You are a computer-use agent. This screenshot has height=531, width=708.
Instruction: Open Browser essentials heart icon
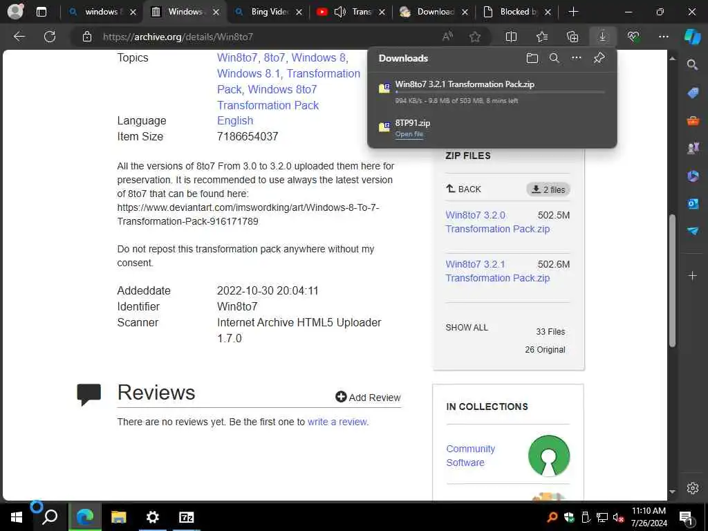coord(633,37)
